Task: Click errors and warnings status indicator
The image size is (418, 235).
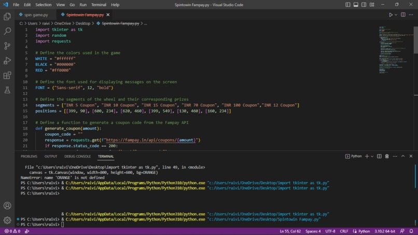Action: (12, 231)
